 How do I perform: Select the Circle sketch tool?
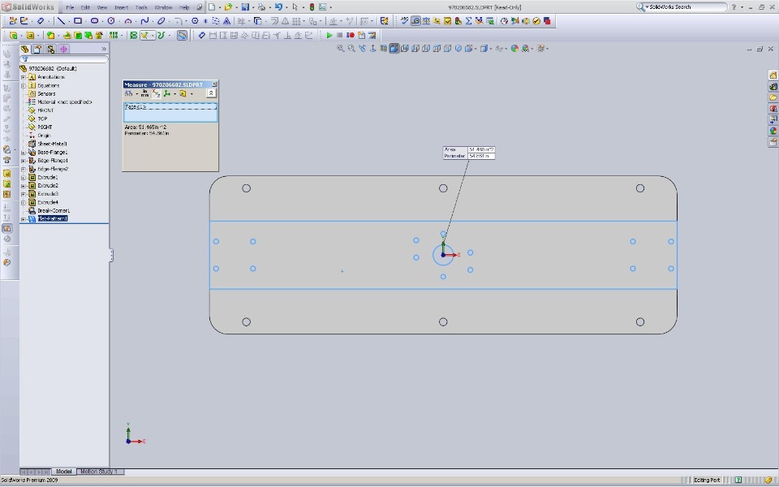pos(111,21)
